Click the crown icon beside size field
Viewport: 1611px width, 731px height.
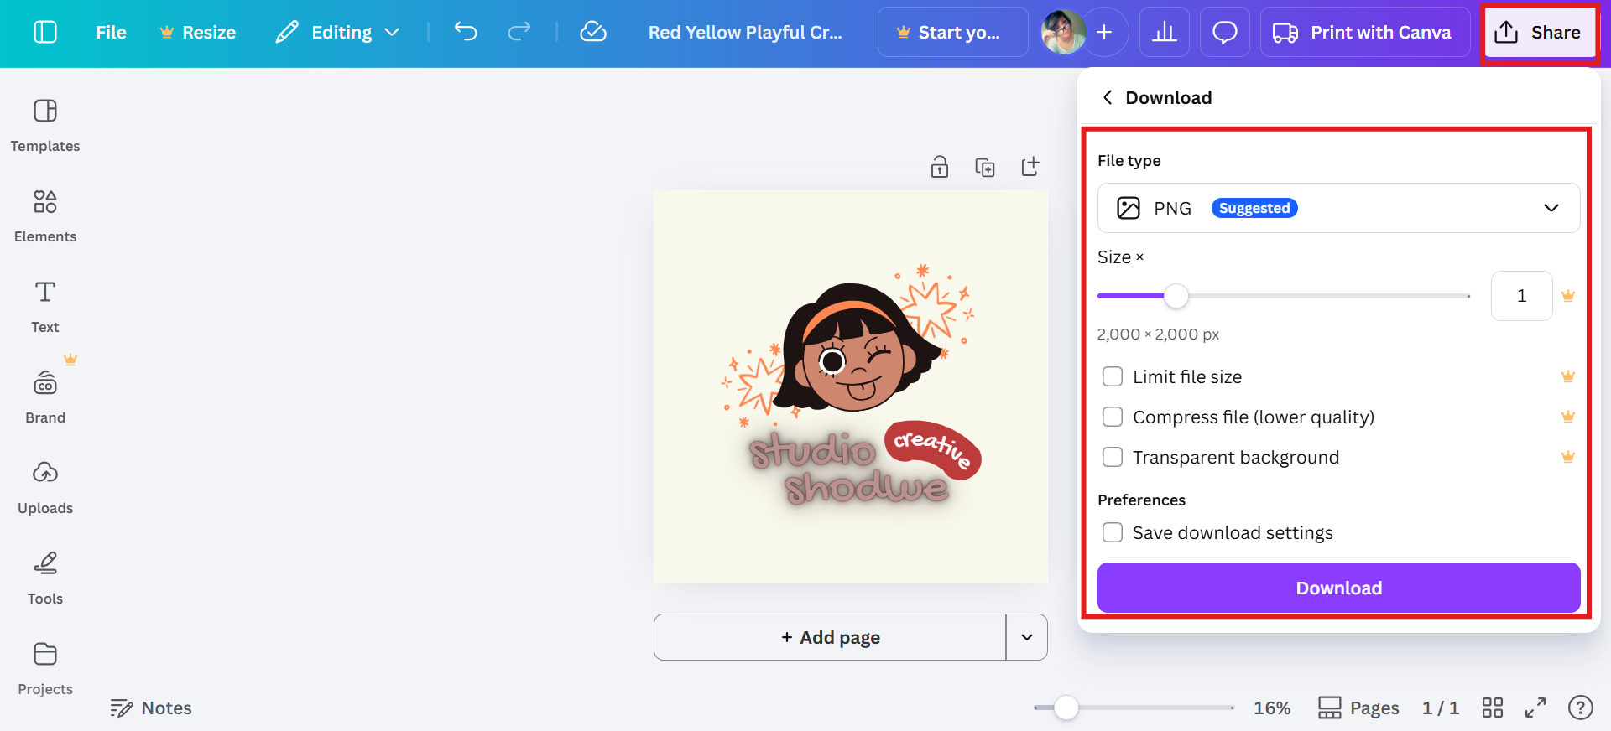pyautogui.click(x=1568, y=296)
